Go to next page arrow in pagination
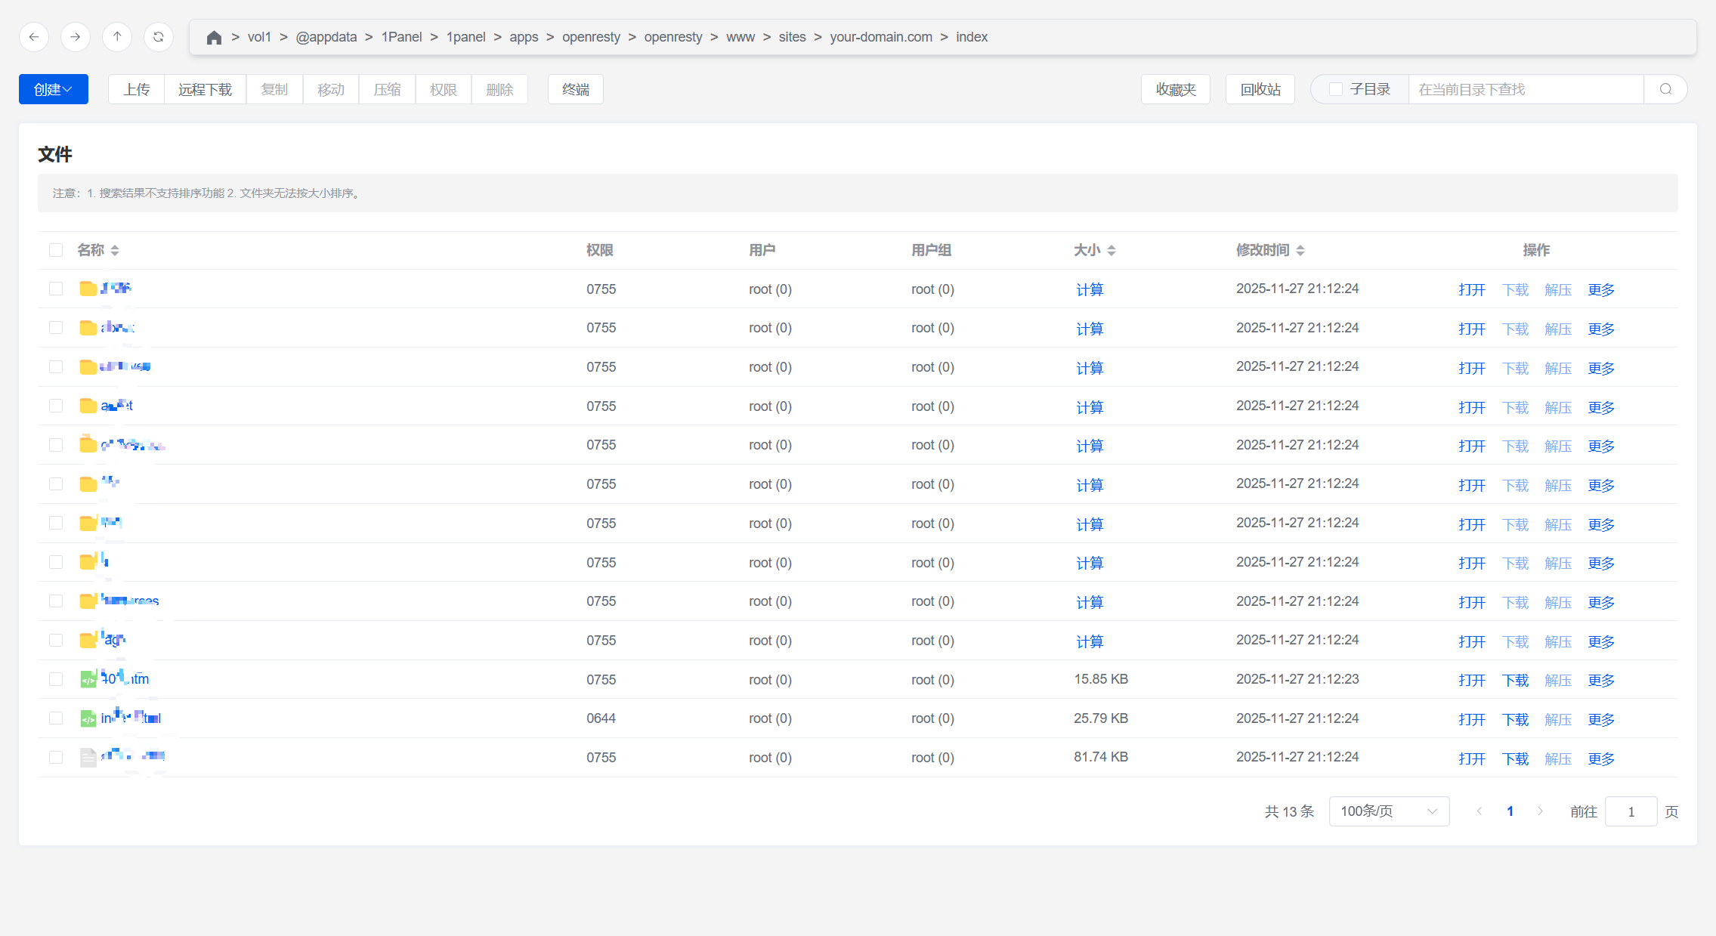Viewport: 1716px width, 936px height. click(x=1540, y=811)
